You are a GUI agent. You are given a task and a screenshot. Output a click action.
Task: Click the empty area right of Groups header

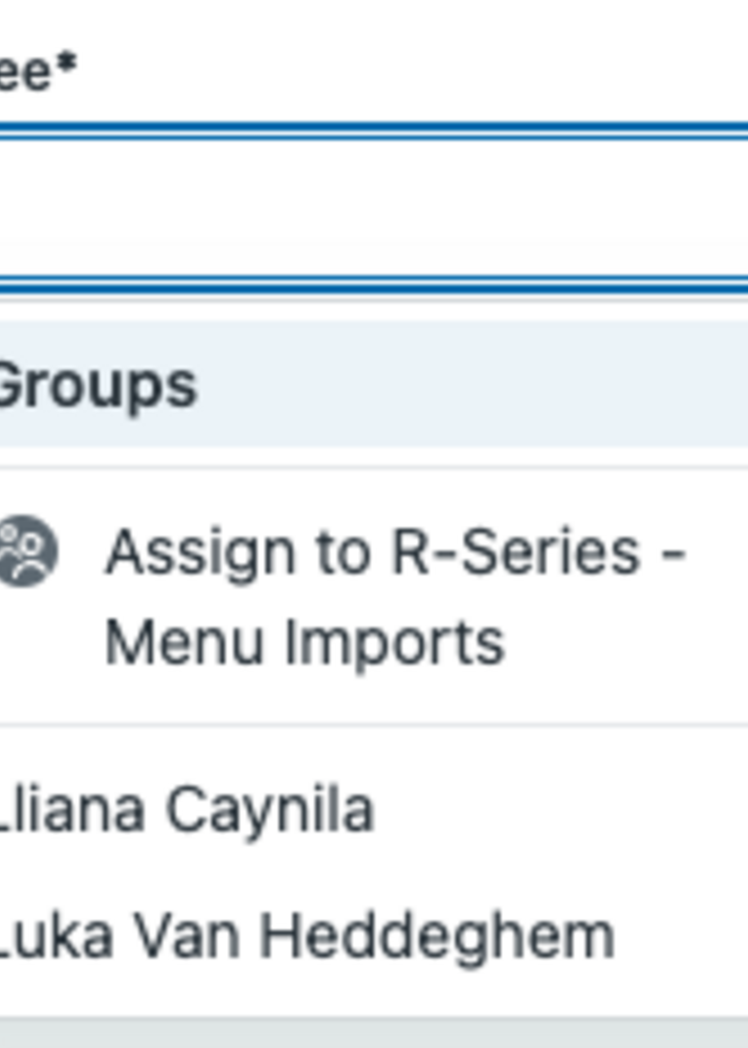tap(507, 383)
